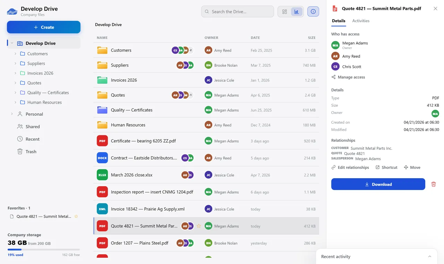Click the company storage usage bar
Viewport: 444px width, 264px height.
pyautogui.click(x=44, y=249)
